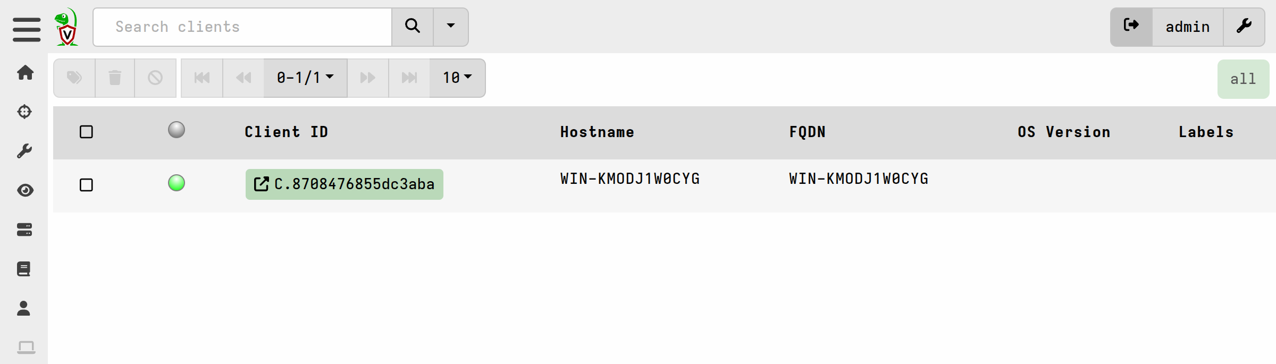Select the View Artifacts wrench icon in sidebar
Viewport: 1276px width, 364px height.
pyautogui.click(x=25, y=150)
